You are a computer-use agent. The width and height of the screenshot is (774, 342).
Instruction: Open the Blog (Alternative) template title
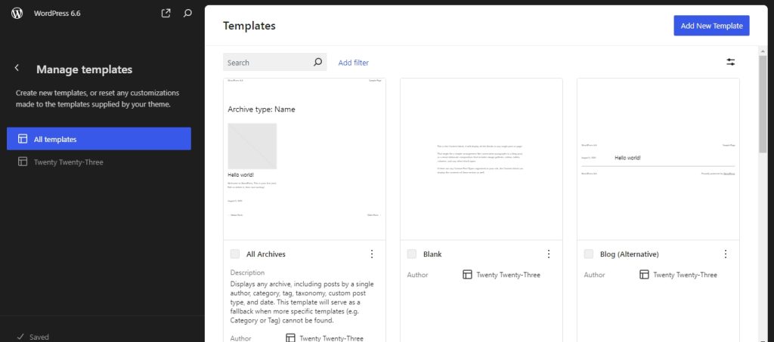tap(630, 254)
